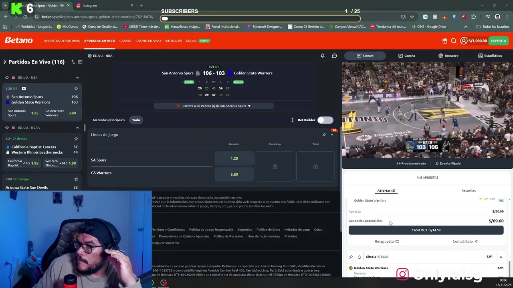This screenshot has height=288, width=513.
Task: Open the Carrera a 20 Puntos dropdown
Action: [x=214, y=106]
